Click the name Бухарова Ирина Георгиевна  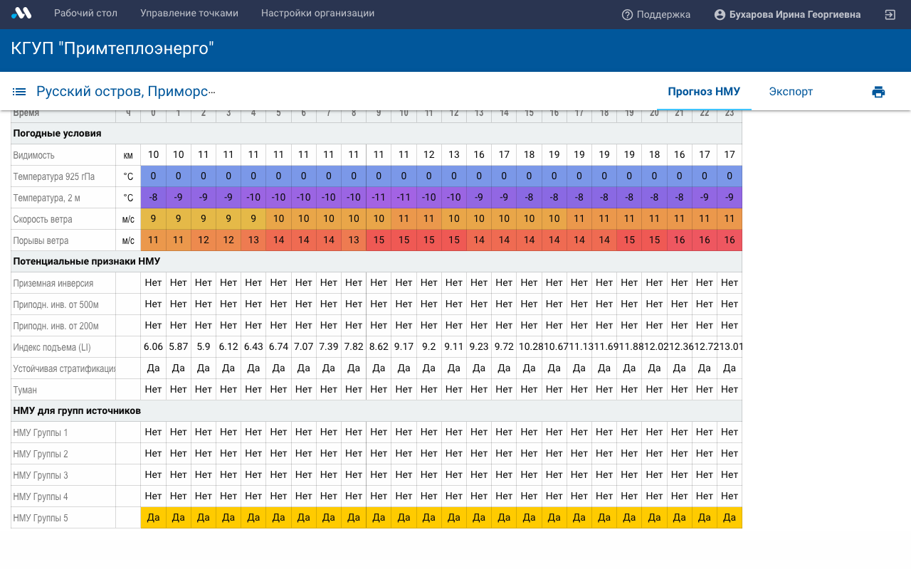pyautogui.click(x=795, y=14)
